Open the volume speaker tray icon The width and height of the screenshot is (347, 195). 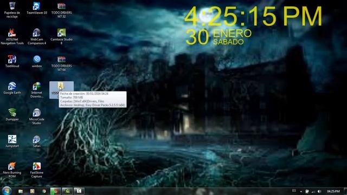click(x=319, y=191)
